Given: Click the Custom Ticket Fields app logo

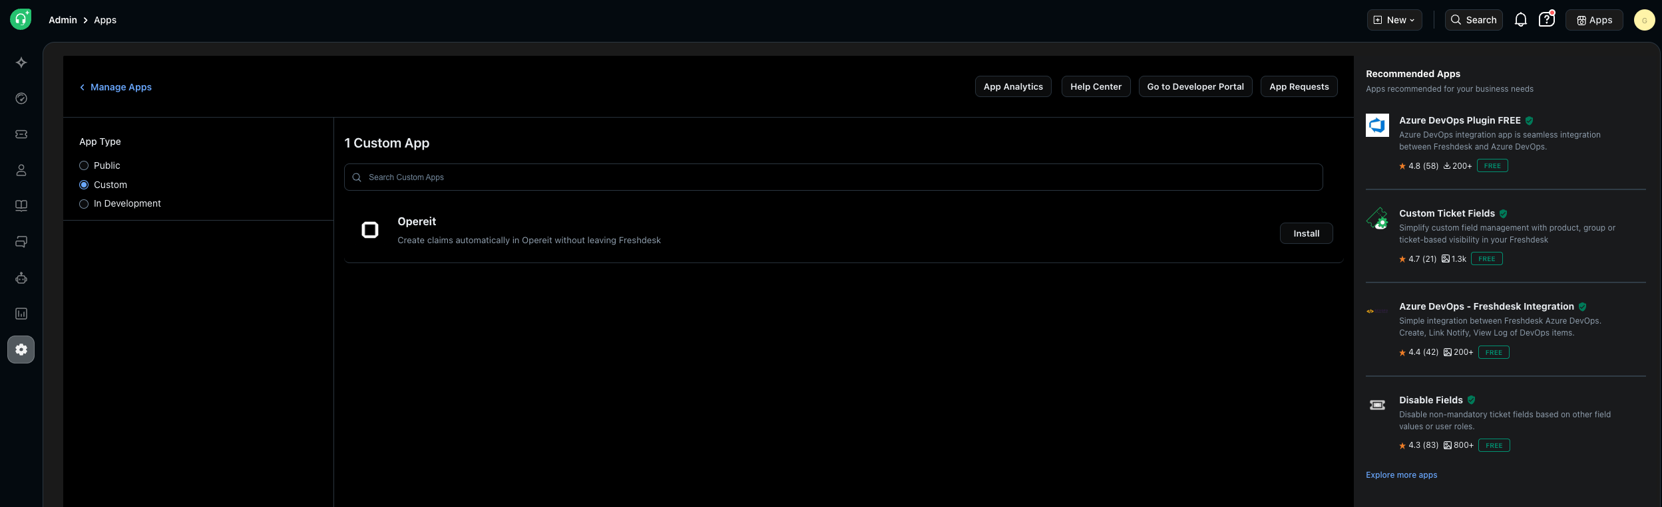Looking at the screenshot, I should tap(1377, 218).
